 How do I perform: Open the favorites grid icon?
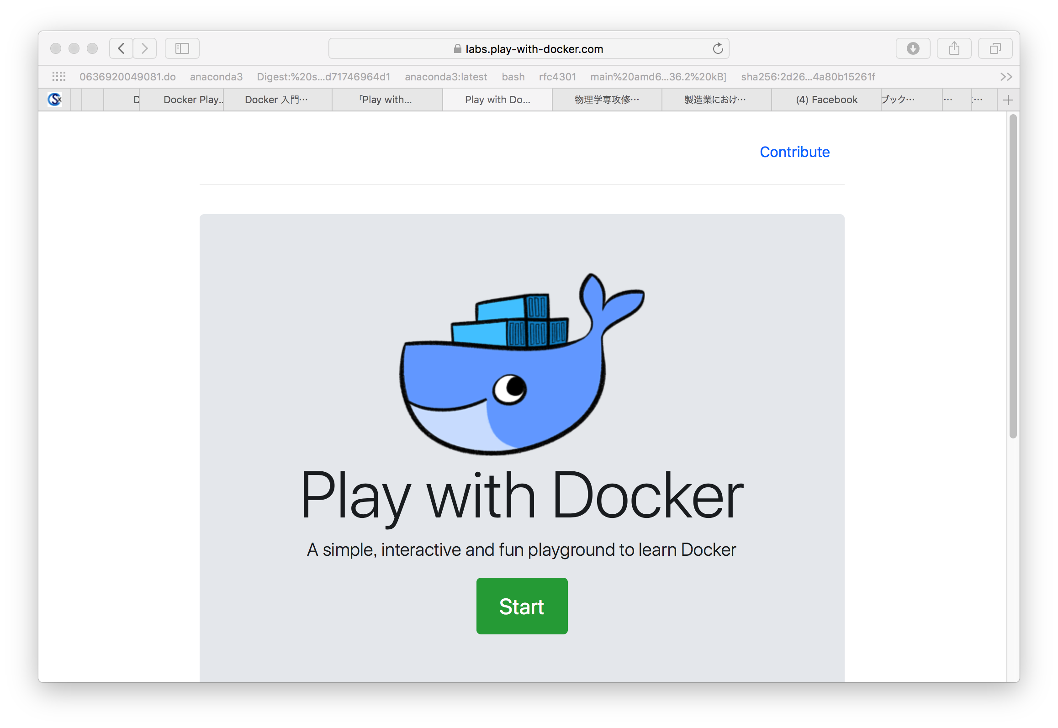[x=59, y=77]
